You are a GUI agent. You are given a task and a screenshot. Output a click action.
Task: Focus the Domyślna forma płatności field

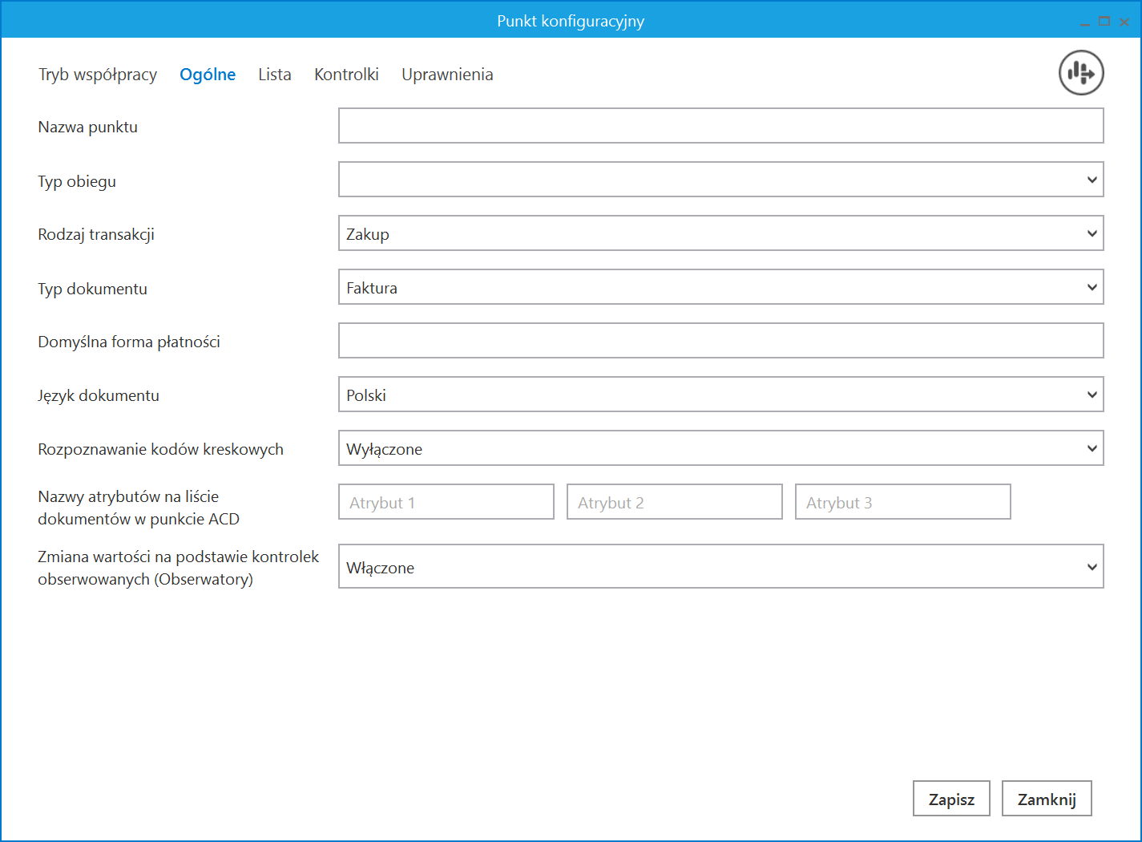click(720, 341)
